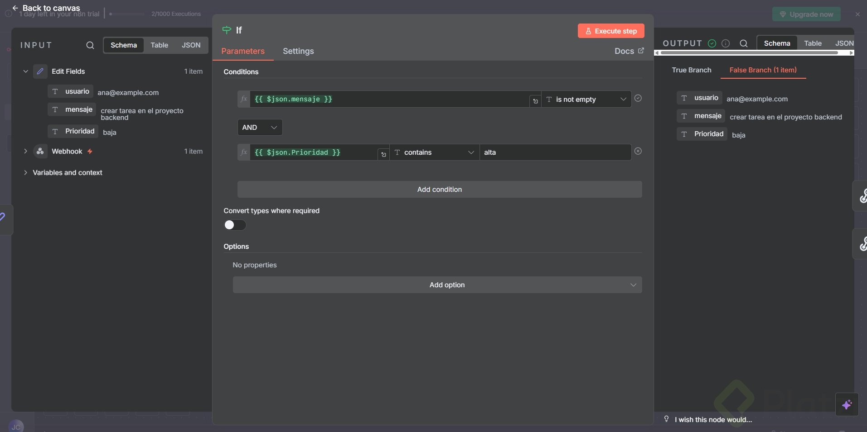Click the search icon in Output panel

point(744,43)
